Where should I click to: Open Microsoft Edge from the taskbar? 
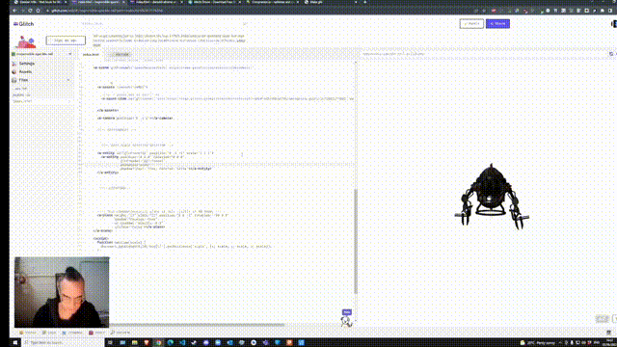tap(170, 343)
